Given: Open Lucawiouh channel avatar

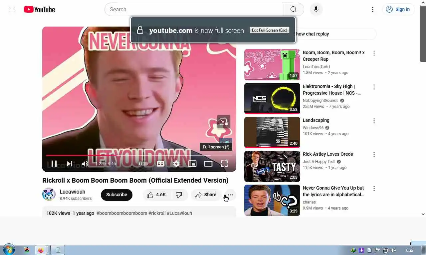Looking at the screenshot, I should tap(49, 195).
